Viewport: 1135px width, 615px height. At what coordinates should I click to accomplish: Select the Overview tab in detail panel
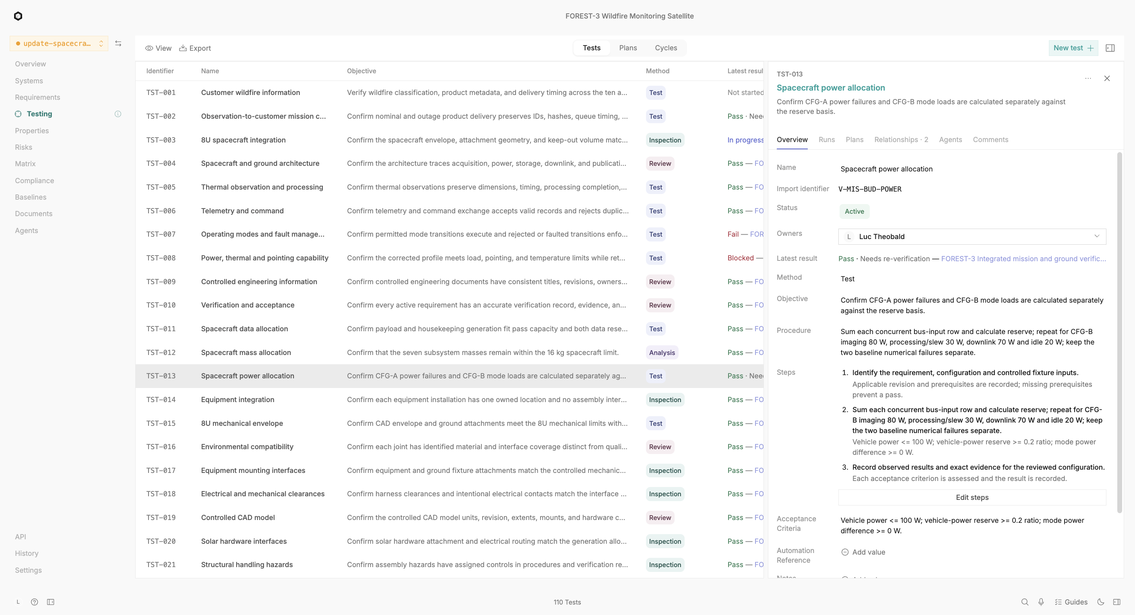point(792,140)
